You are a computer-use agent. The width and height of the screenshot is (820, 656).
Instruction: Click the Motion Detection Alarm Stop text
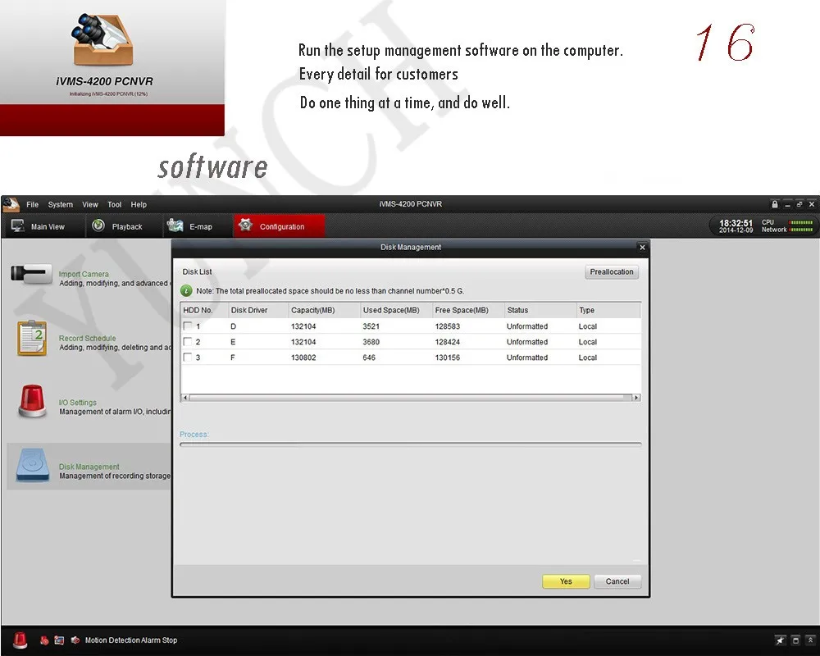pos(131,640)
